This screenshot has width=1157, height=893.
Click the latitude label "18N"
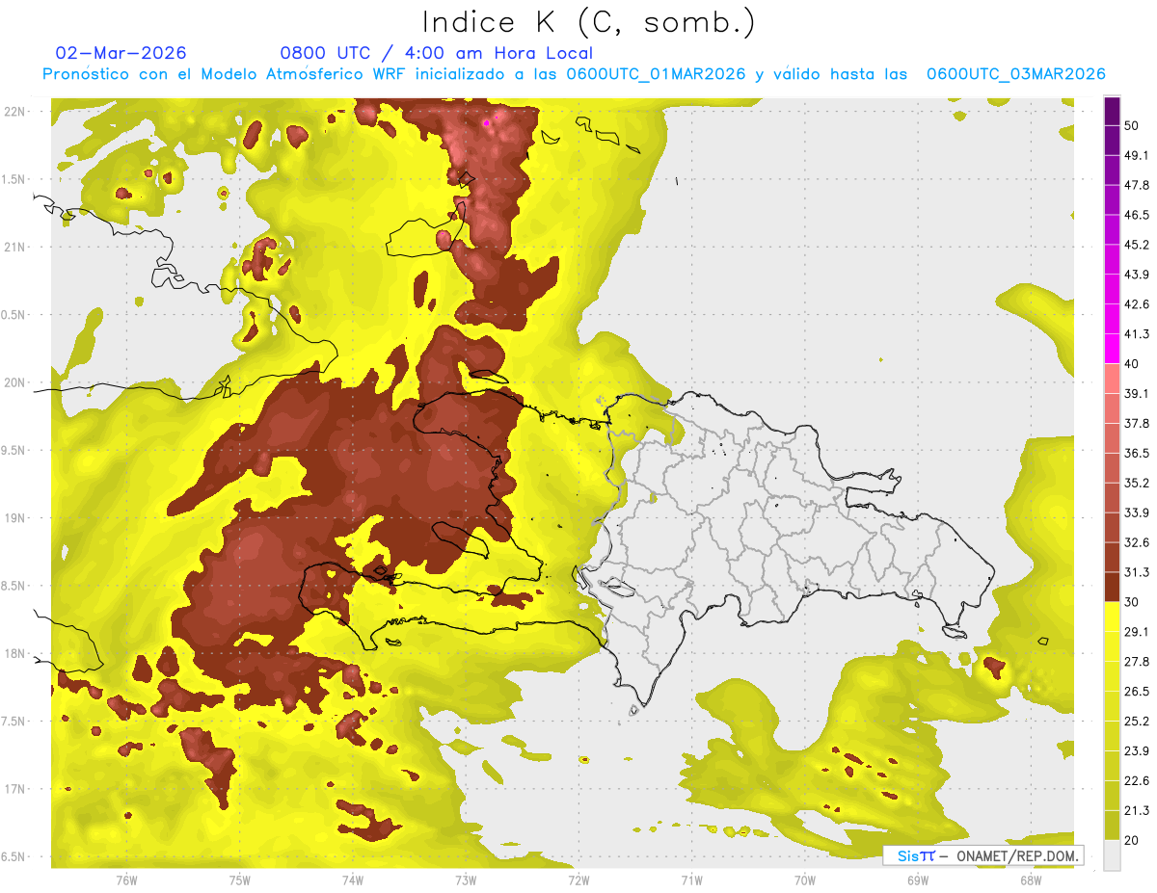(x=15, y=654)
